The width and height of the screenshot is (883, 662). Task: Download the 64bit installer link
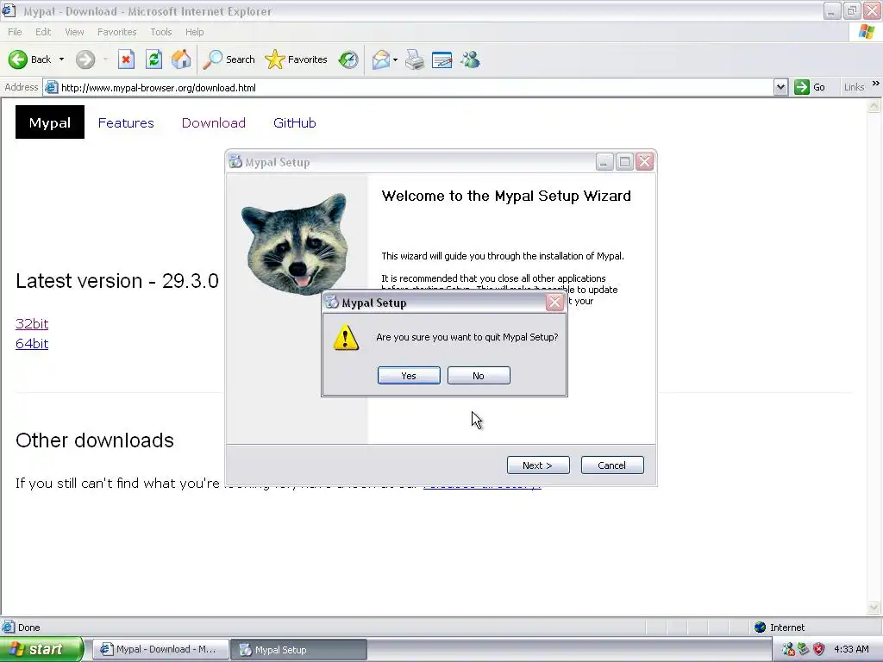32,343
